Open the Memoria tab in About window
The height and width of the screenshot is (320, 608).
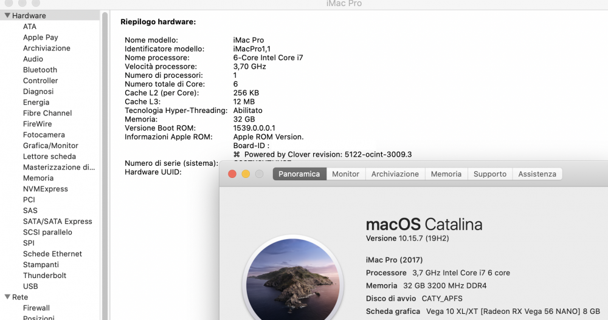point(446,174)
